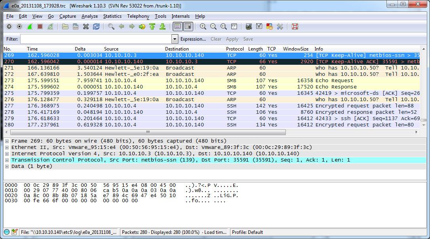This screenshot has width=430, height=239.
Task: Zoom in the packet text
Action: click(x=203, y=26)
